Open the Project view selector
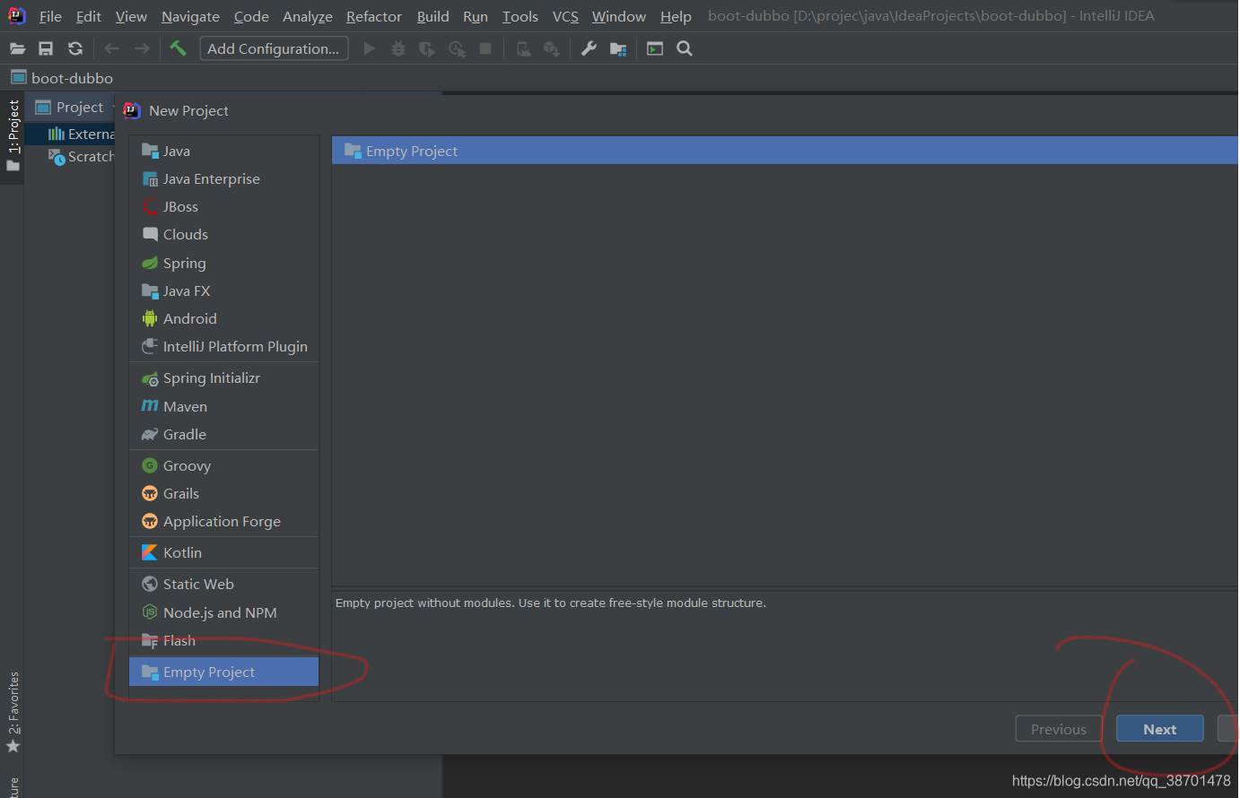 (74, 108)
